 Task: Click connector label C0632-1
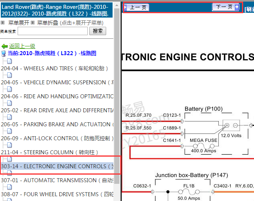(142, 186)
